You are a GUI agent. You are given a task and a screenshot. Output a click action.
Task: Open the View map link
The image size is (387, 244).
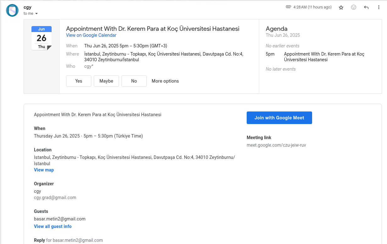point(44,170)
